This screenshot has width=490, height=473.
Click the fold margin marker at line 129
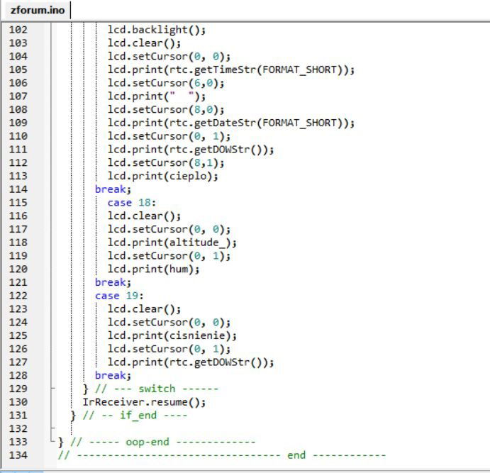click(x=52, y=389)
